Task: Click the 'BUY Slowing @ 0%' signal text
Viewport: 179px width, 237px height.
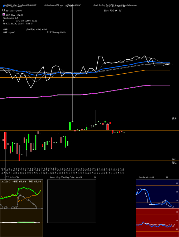Action: pyautogui.click(x=56, y=32)
